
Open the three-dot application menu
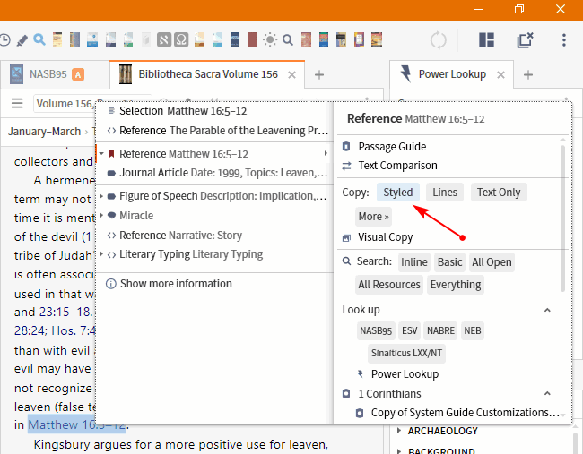(564, 39)
